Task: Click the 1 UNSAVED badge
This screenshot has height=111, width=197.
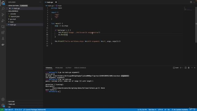Action: click(x=24, y=6)
